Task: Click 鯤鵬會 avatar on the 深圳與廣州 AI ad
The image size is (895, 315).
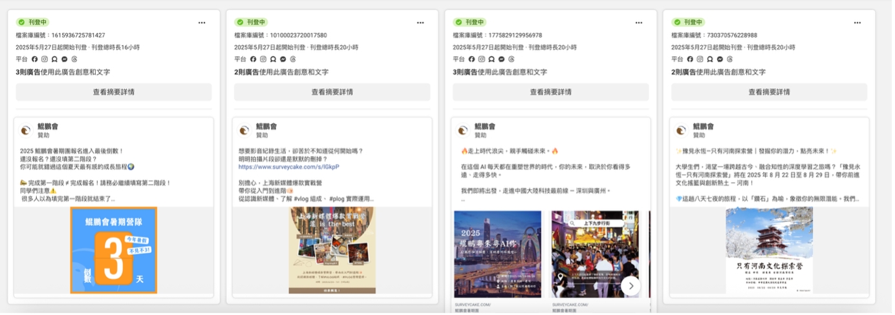Action: [x=463, y=130]
